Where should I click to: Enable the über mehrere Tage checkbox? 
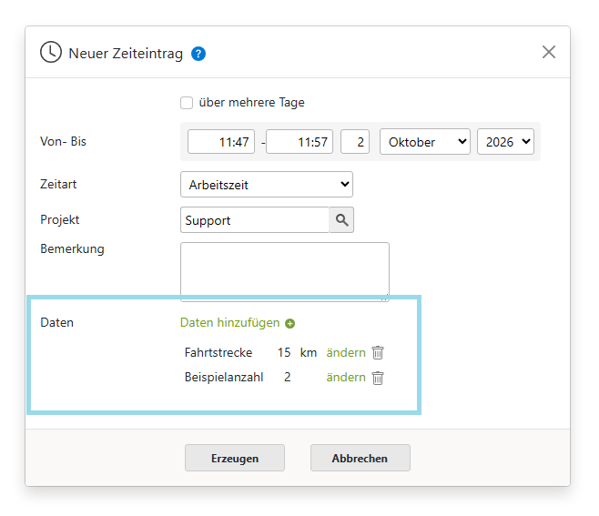point(187,103)
